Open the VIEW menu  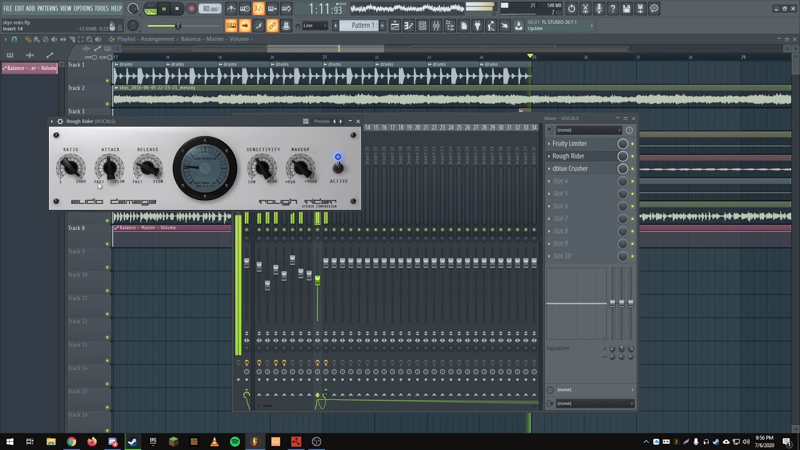click(66, 9)
